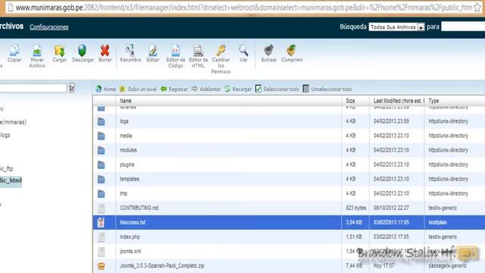
Task: Select the tmp folder row
Action: (289, 194)
